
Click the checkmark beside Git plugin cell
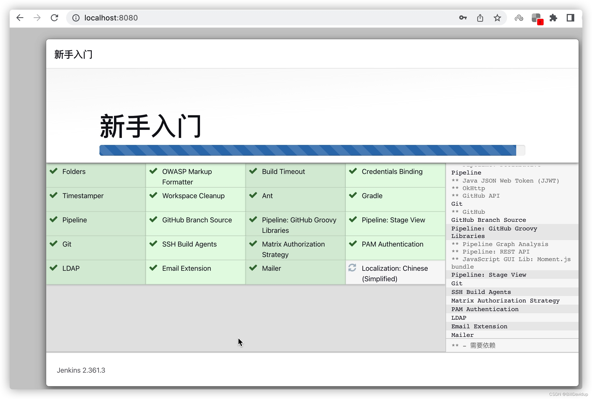pos(54,243)
